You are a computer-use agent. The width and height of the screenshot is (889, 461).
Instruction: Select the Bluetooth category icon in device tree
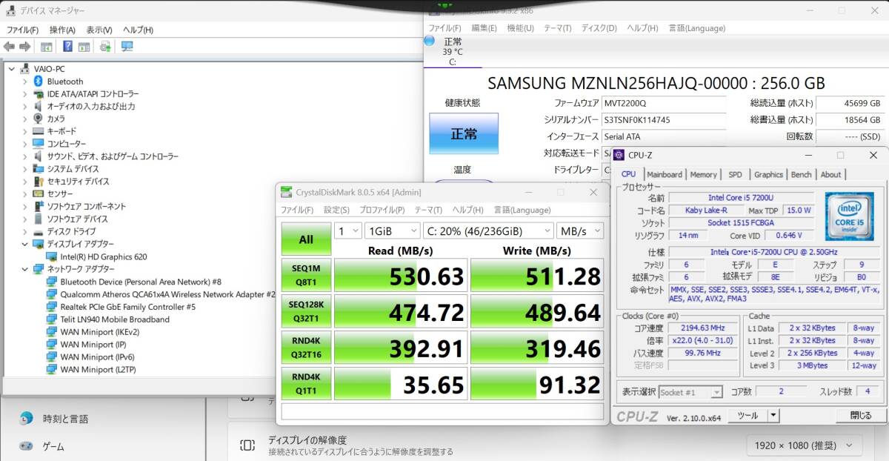click(39, 82)
